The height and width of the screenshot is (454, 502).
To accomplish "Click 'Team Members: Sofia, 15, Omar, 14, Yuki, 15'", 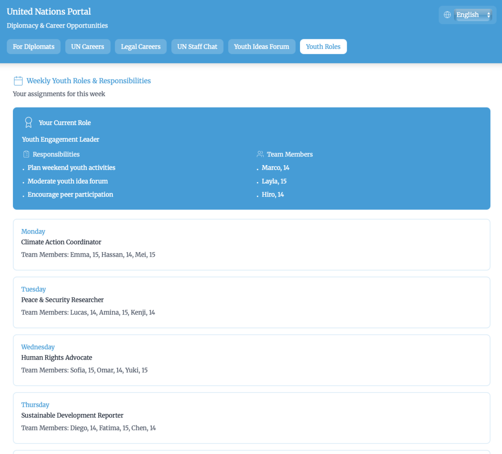I will coord(85,370).
